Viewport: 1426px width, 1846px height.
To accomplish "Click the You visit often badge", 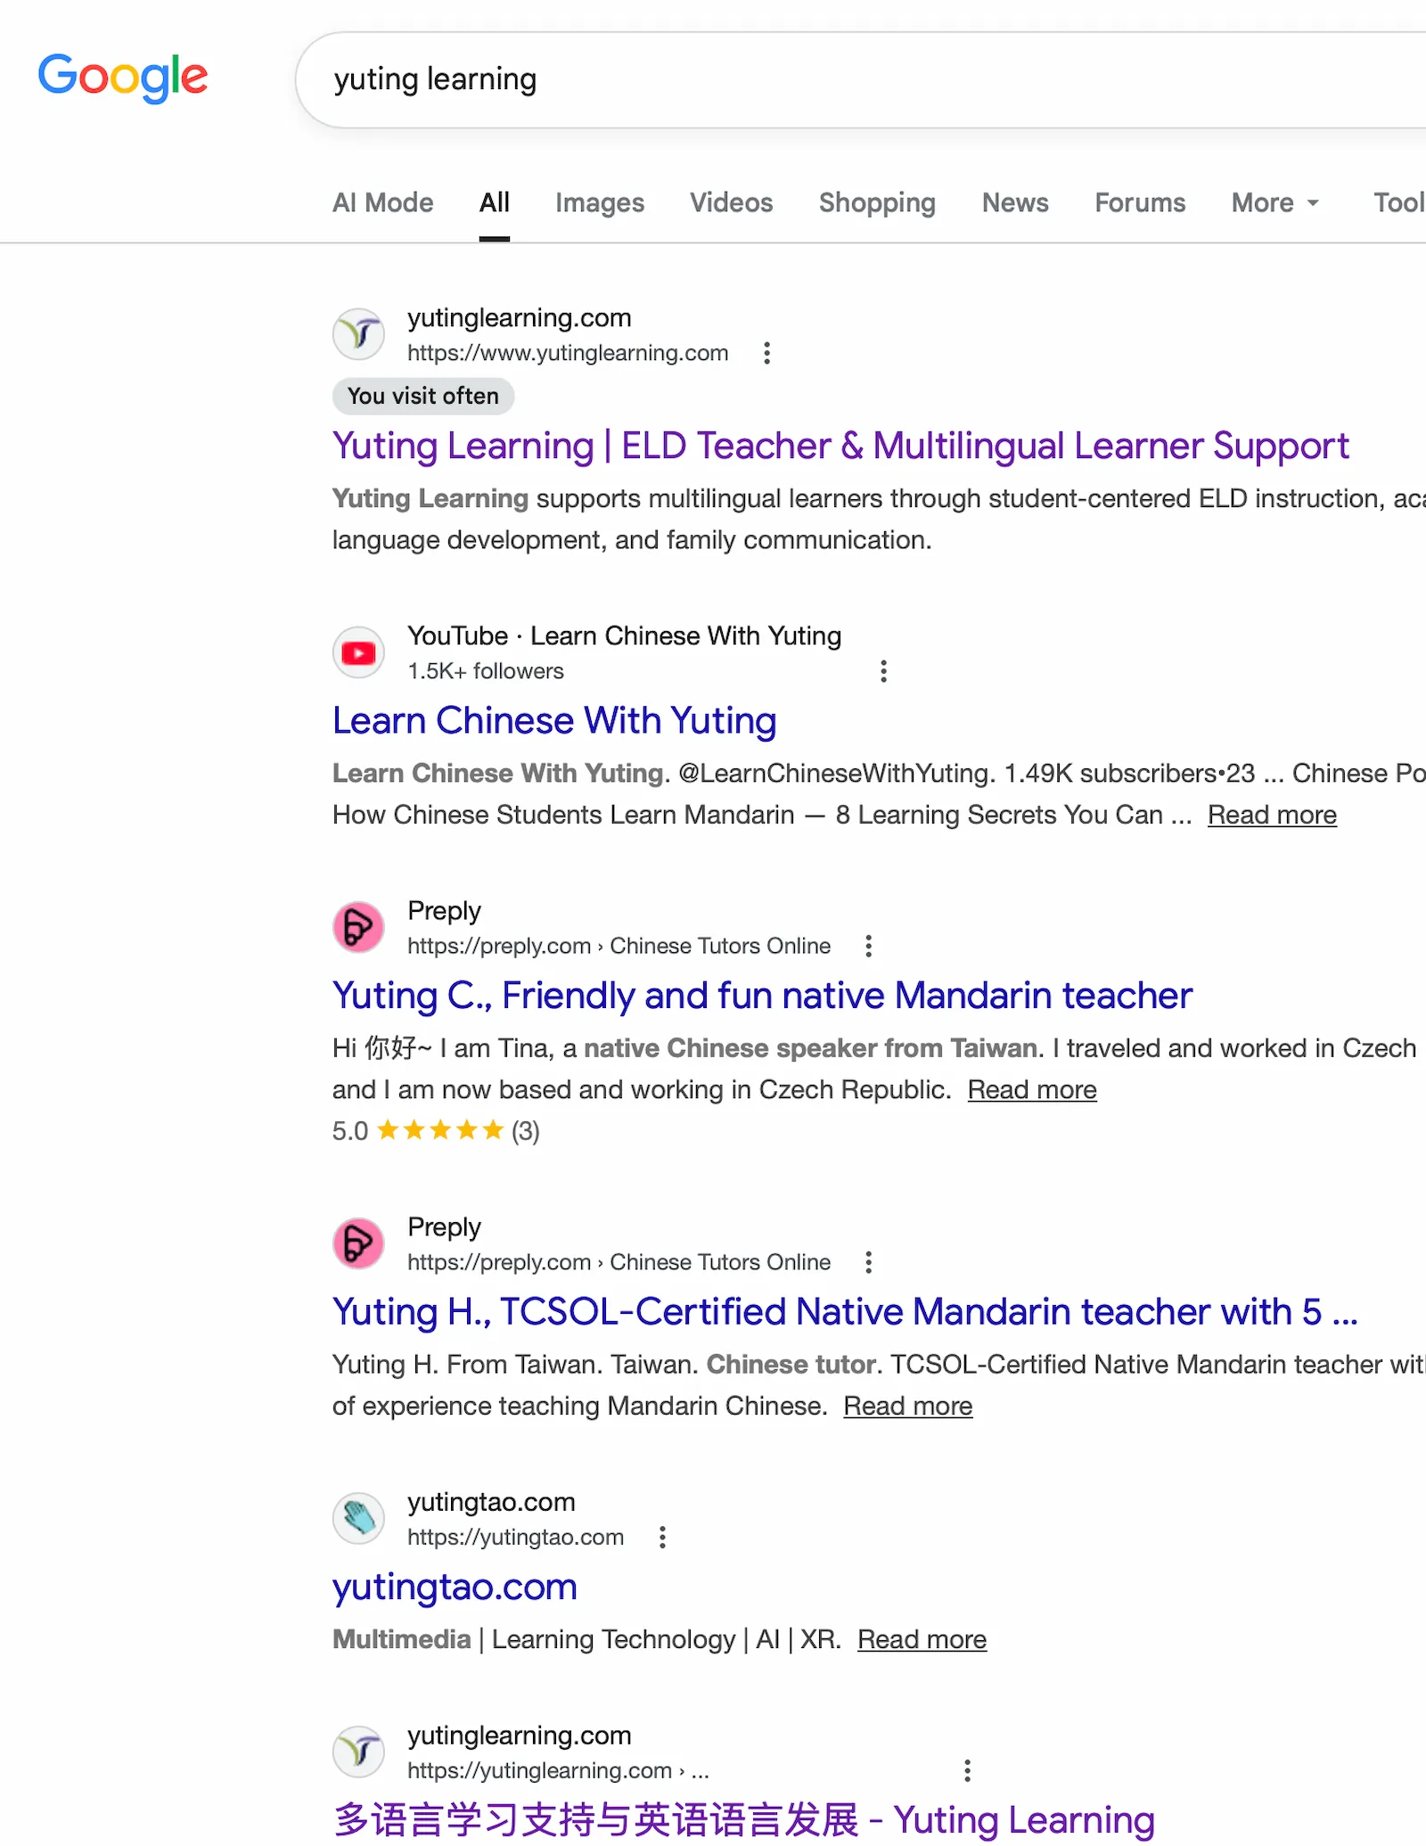I will 423,397.
